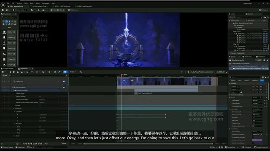Image resolution: width=270 pixels, height=151 pixels.
Task: Open the Cinematics clapperboard toolbar menu
Action: point(44,10)
